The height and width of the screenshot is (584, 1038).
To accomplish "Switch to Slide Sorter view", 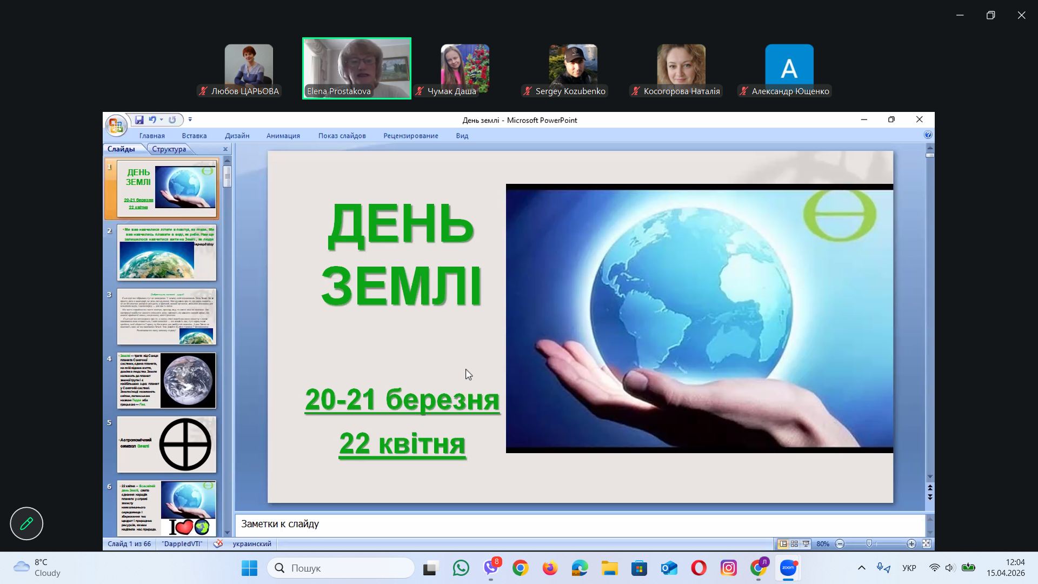I will click(x=794, y=544).
